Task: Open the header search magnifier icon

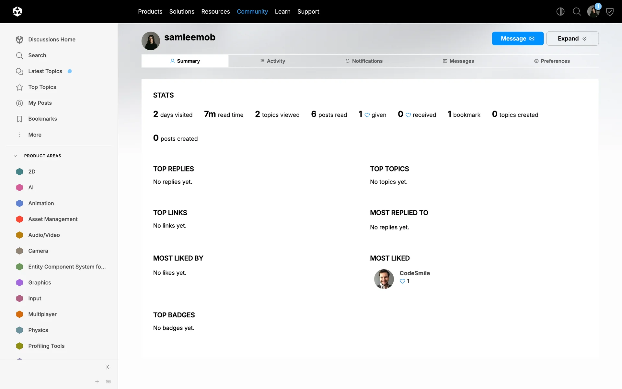Action: click(x=577, y=12)
